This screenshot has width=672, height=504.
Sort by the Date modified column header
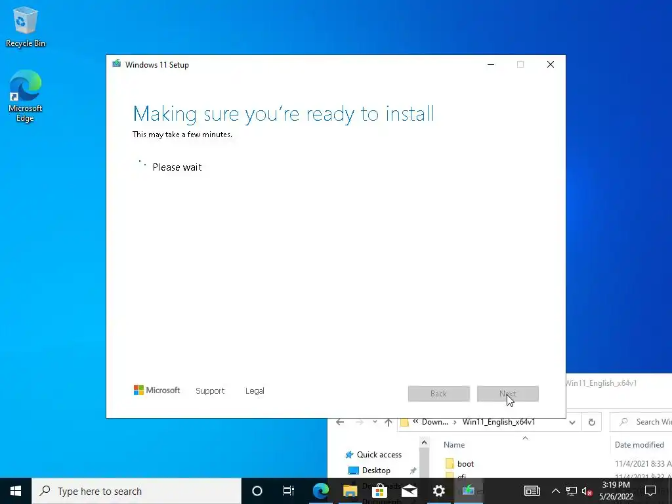point(639,445)
